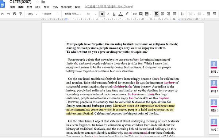Viewport: 219px width, 138px height.
Task: Open the 刪除 suggestion card
Action: [214, 106]
